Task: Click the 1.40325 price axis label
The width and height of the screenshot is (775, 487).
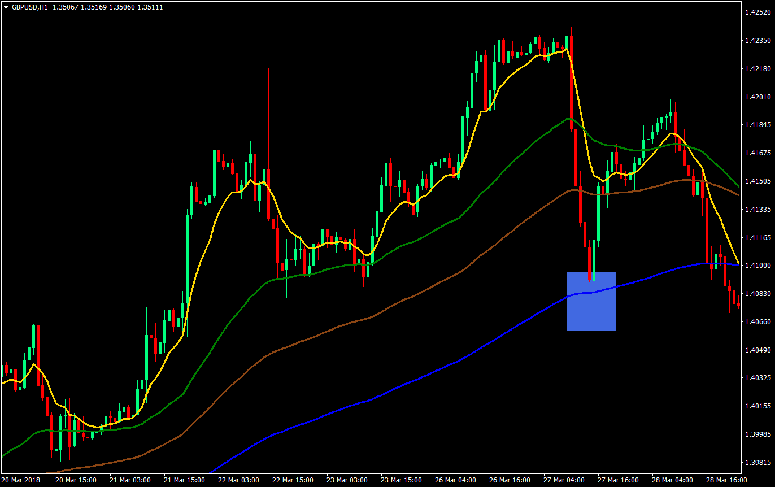Action: pos(758,377)
